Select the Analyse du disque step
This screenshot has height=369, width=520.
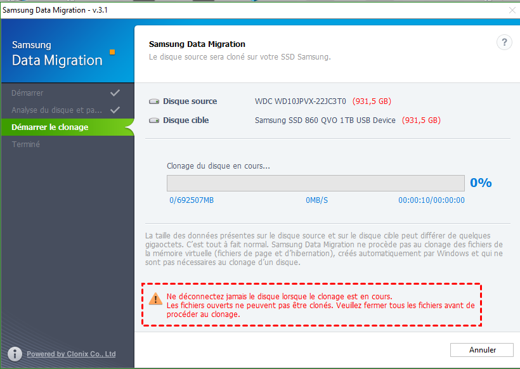pos(68,110)
